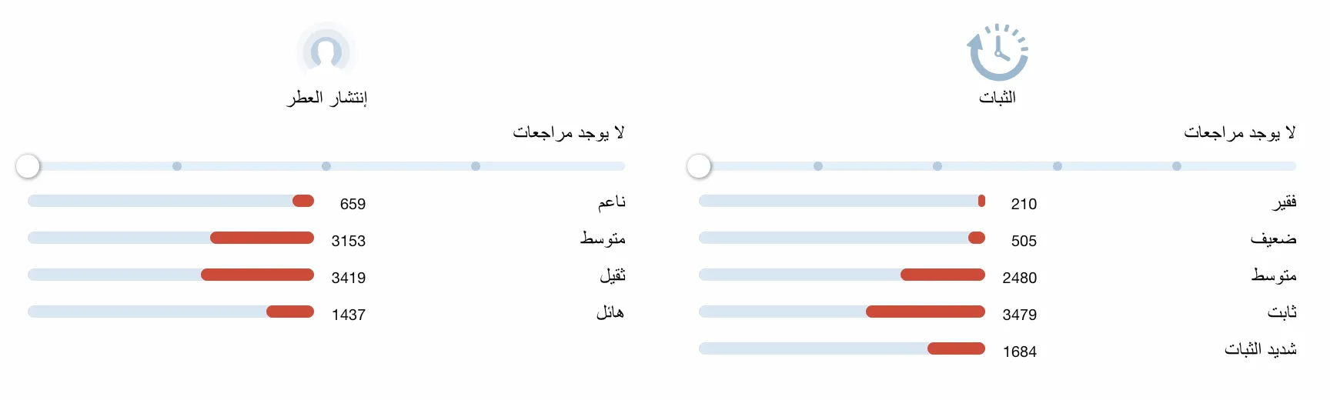This screenshot has width=1330, height=400.
Task: Click the إنتشار العطر slider handle
Action: pos(28,166)
